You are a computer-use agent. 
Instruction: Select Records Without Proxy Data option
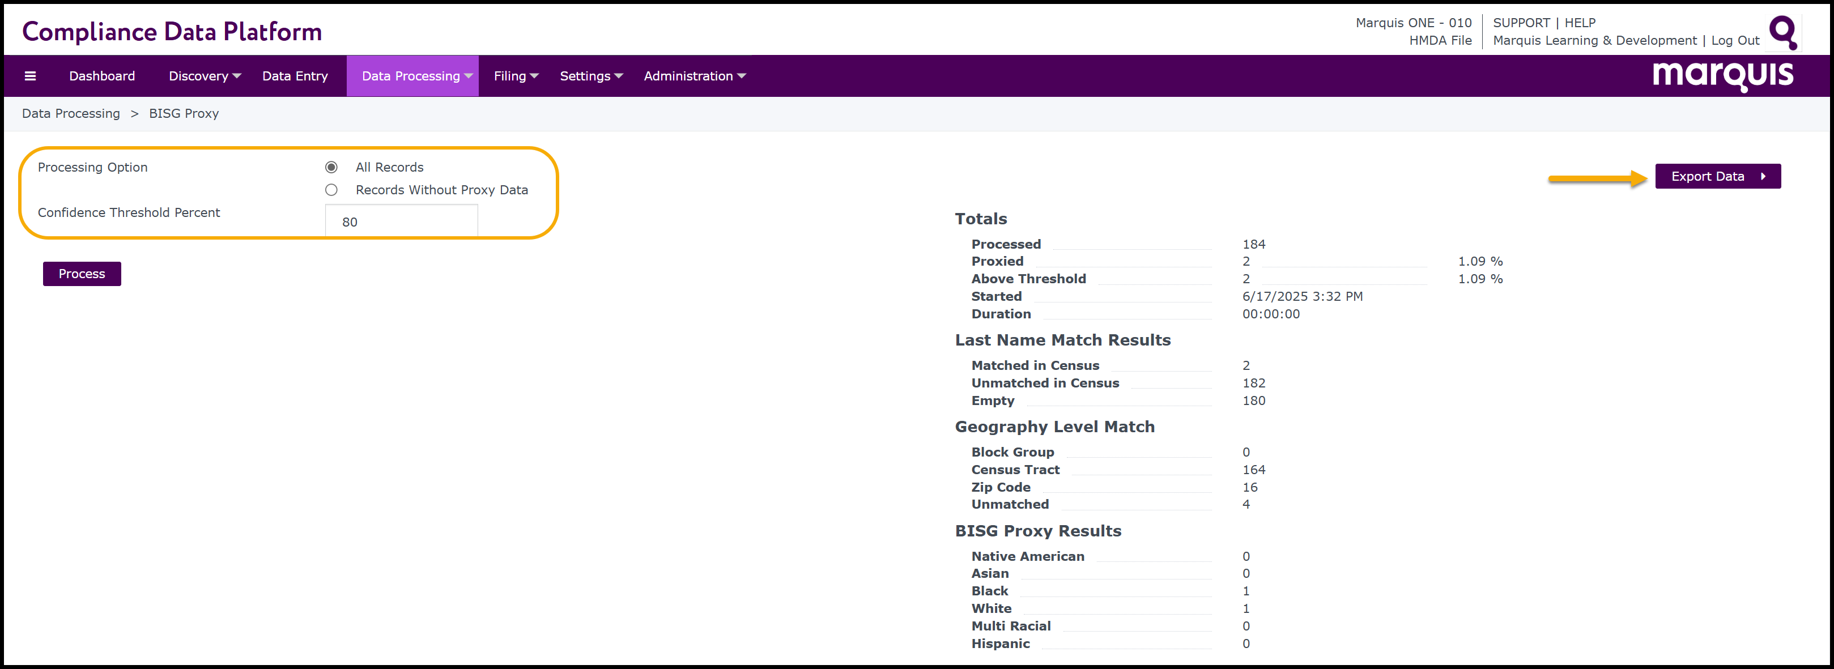click(x=331, y=190)
